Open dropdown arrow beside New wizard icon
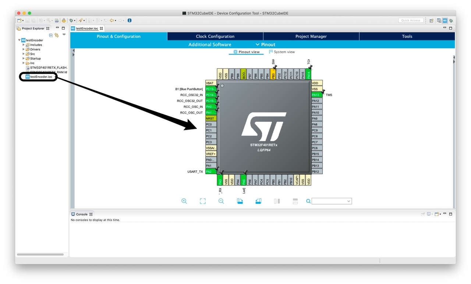This screenshot has height=284, width=471. pyautogui.click(x=23, y=21)
